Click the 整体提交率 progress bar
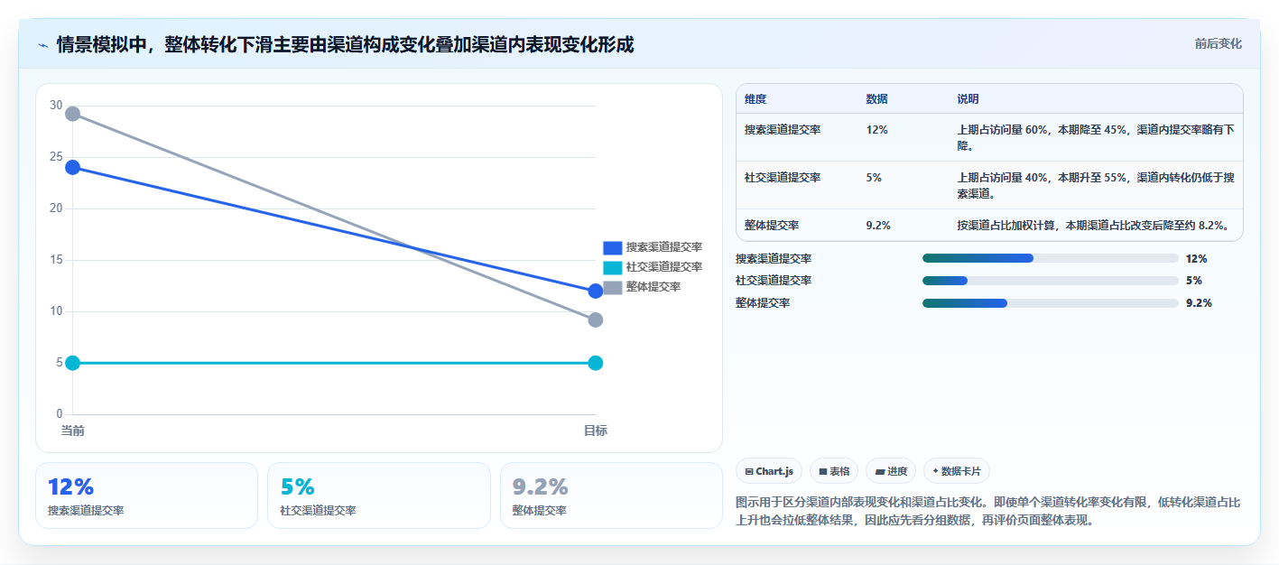 coord(1051,303)
